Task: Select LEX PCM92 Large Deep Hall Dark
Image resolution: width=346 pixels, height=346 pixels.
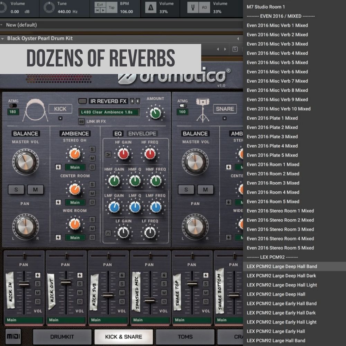Action: (x=281, y=276)
